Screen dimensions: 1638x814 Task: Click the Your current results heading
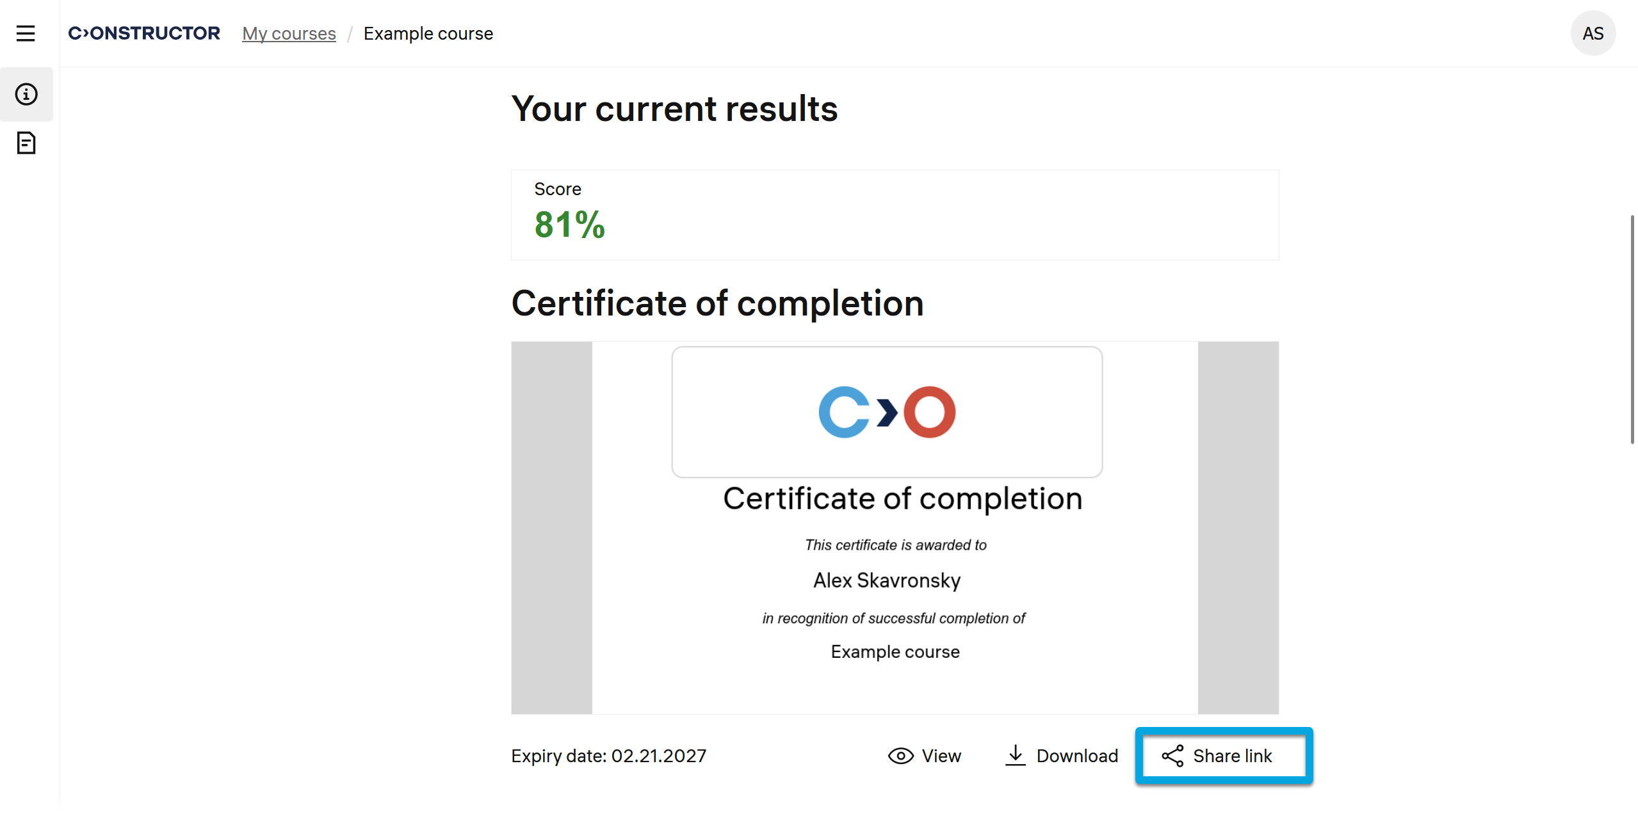[674, 109]
